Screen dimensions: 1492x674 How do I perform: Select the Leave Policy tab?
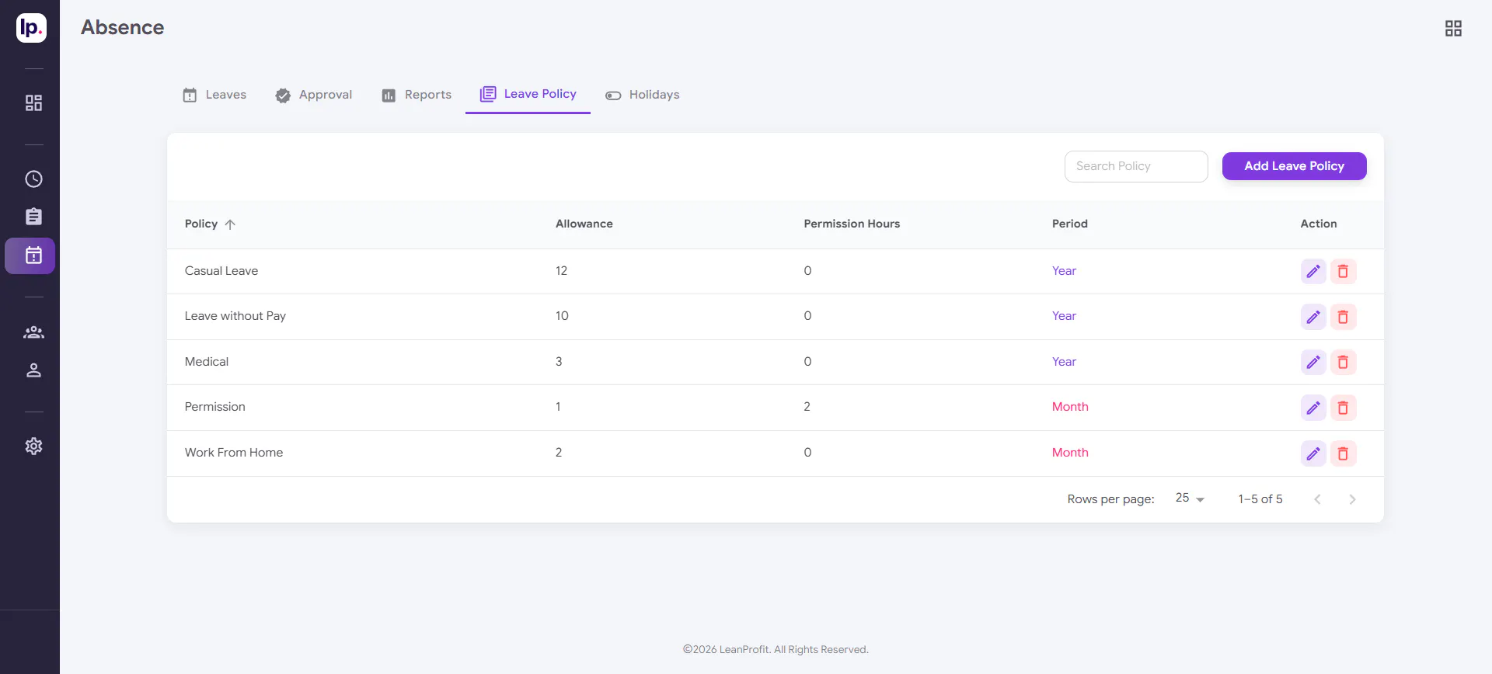coord(528,95)
